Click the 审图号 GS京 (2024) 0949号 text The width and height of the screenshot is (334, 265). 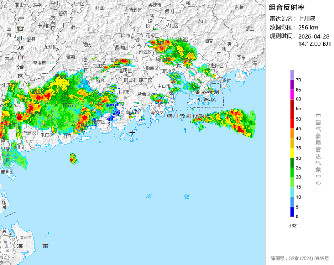coord(300,258)
